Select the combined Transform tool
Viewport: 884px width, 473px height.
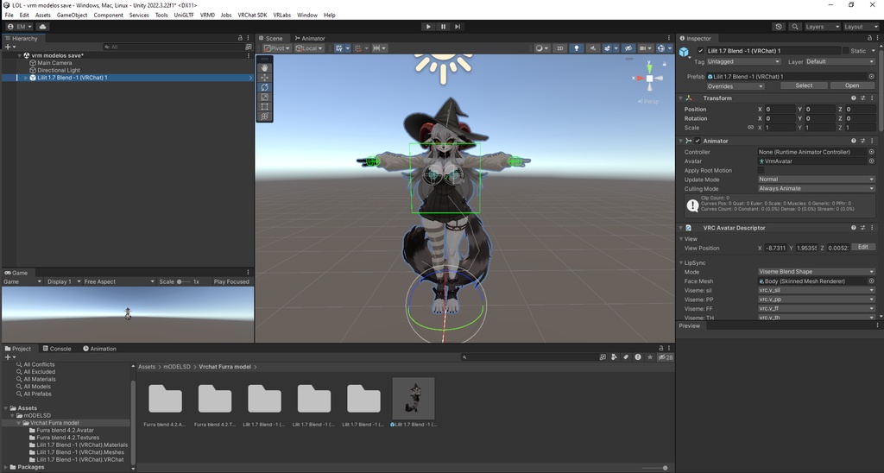click(264, 117)
